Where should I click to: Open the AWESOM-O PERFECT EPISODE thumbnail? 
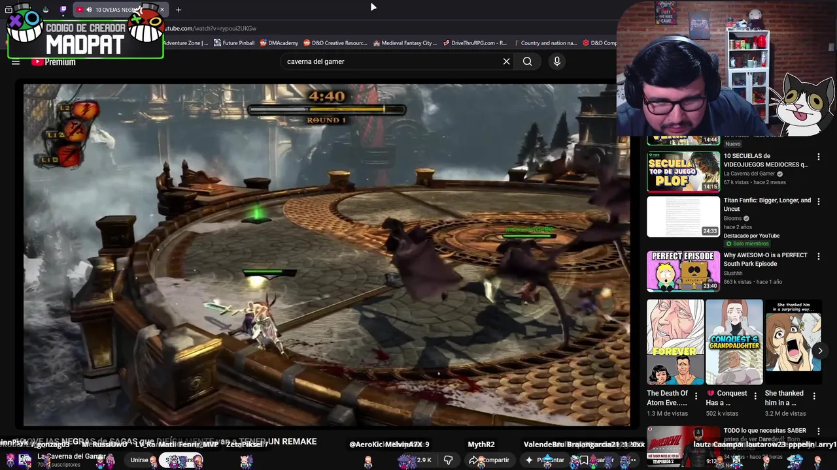683,271
